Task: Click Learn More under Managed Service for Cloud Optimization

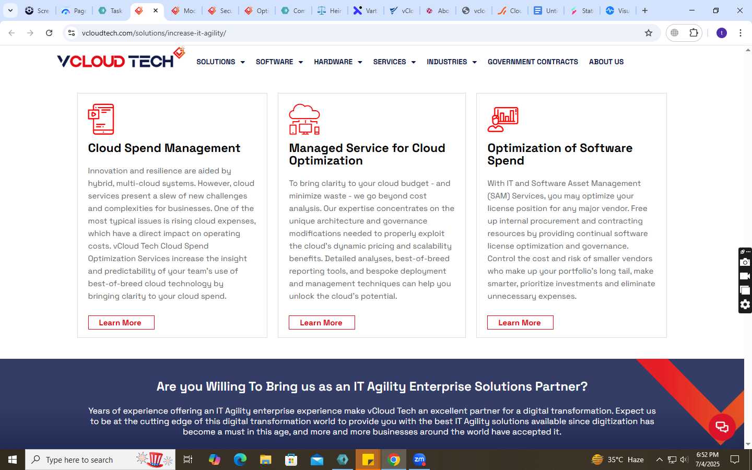Action: click(322, 323)
